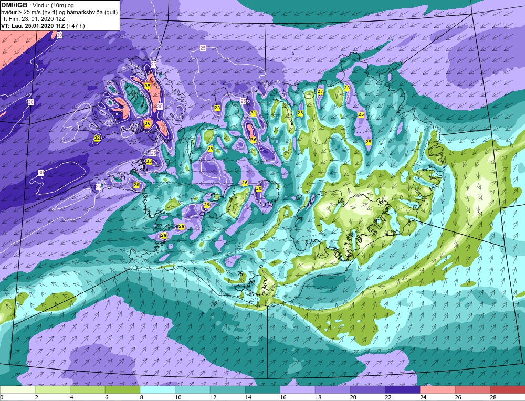The image size is (525, 401).
Task: Click the yellow 27 gust label
Action: pyautogui.click(x=320, y=91)
